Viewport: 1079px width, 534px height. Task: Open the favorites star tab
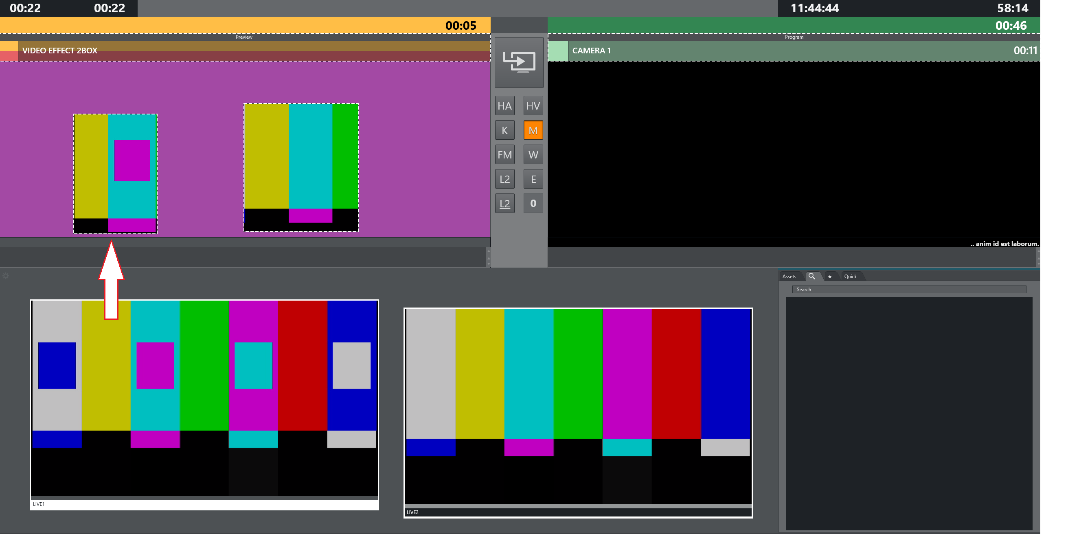(829, 276)
